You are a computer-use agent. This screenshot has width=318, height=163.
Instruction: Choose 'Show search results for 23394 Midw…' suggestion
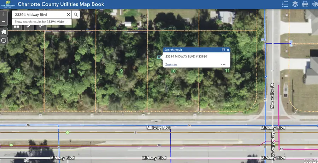pos(42,22)
